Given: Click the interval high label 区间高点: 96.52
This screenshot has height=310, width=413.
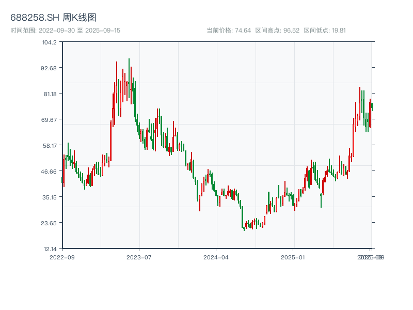Looking at the screenshot, I should click(x=277, y=30).
